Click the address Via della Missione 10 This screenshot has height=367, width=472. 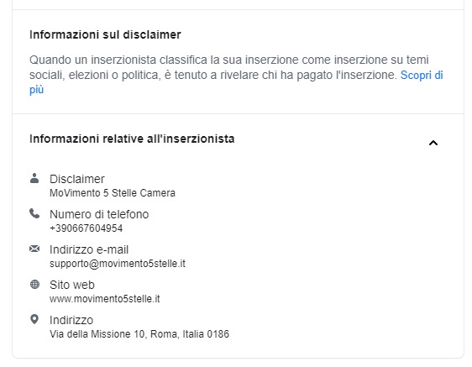(x=139, y=334)
